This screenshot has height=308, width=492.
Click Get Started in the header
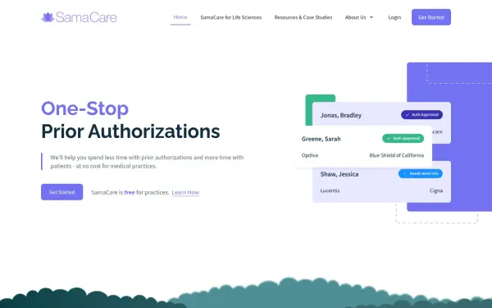pos(431,17)
